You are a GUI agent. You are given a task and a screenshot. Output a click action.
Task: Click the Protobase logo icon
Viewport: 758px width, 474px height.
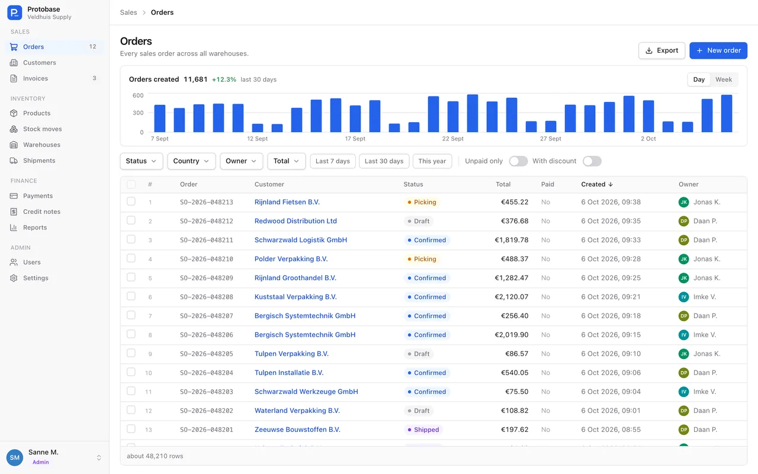tap(14, 12)
